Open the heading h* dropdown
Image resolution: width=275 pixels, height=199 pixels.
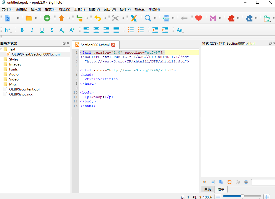[x=8, y=30]
